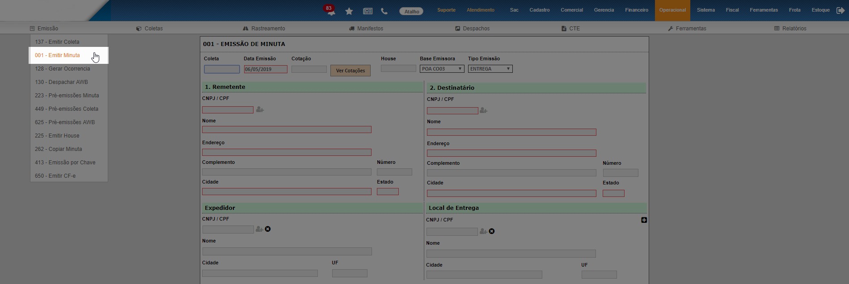Image resolution: width=849 pixels, height=284 pixels.
Task: Open the notifications bell showing 83
Action: 330,11
